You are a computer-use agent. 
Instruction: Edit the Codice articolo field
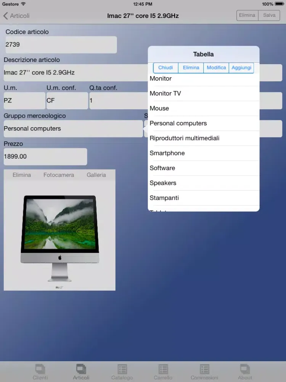[61, 45]
